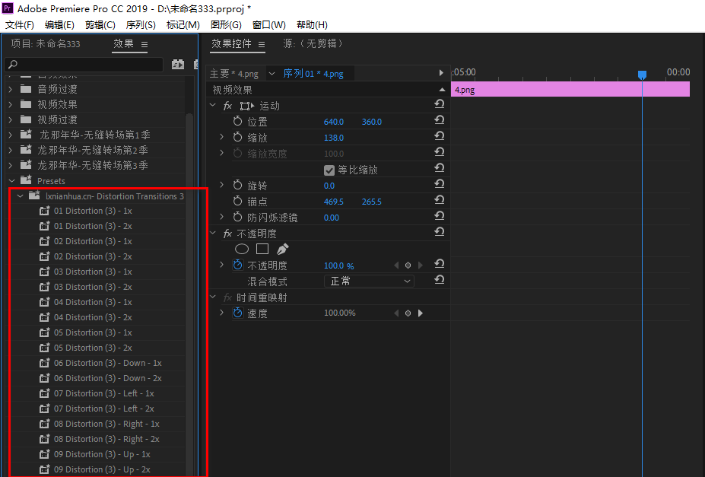Switch to the 项目: 未命名333 tab
The width and height of the screenshot is (705, 477).
click(46, 43)
